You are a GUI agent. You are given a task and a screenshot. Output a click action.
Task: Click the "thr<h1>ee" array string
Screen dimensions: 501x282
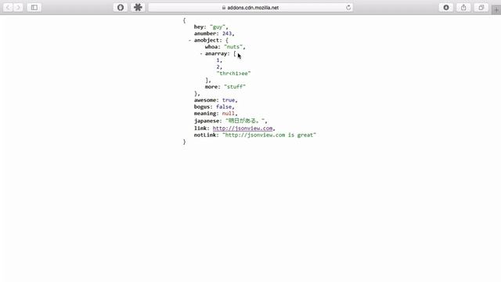coord(233,74)
